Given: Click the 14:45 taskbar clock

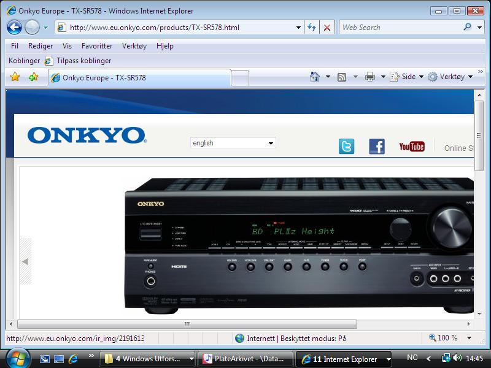Looking at the screenshot, I should [x=474, y=359].
